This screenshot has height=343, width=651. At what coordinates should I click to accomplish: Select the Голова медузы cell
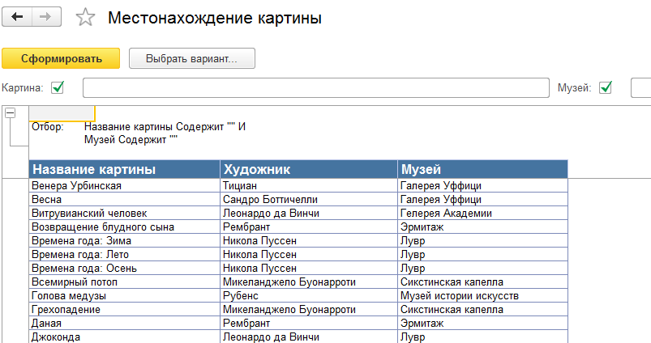(125, 295)
